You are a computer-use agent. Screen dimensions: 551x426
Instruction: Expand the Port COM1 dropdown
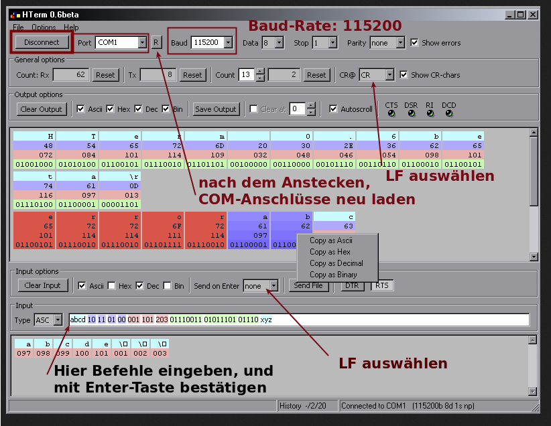tap(141, 42)
